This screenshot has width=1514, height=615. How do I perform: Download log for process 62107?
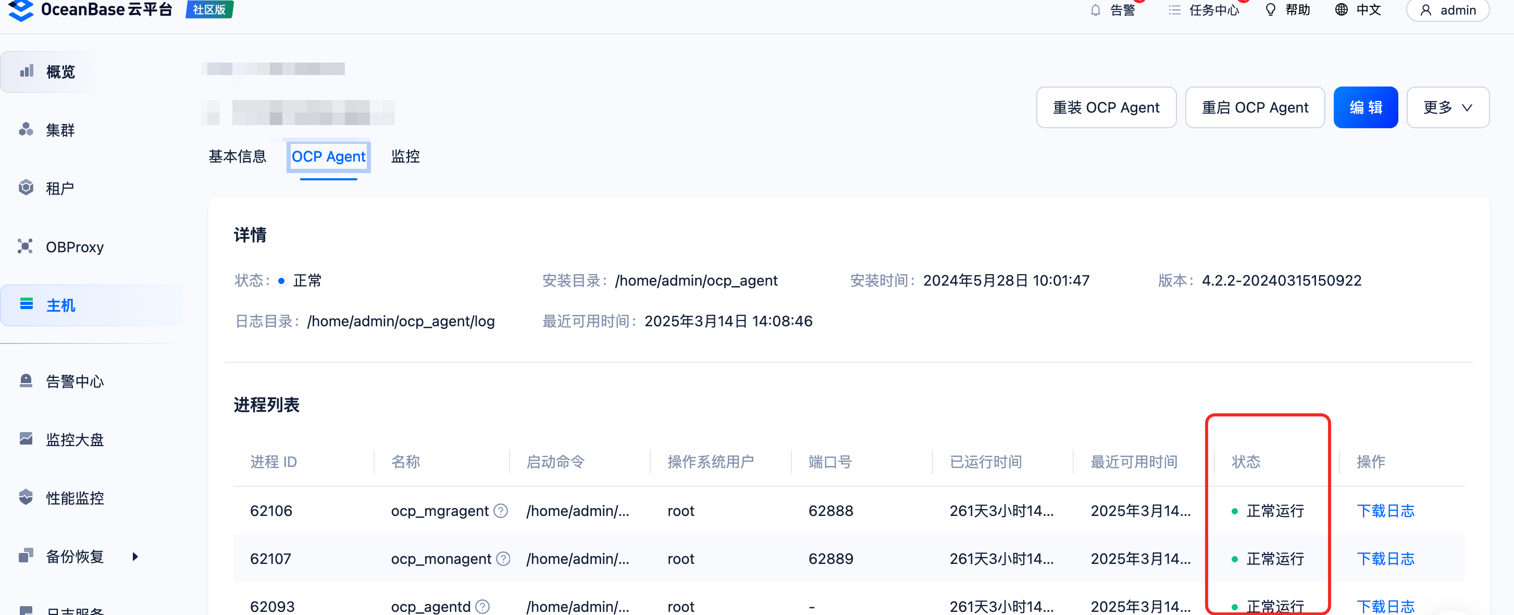click(1385, 559)
